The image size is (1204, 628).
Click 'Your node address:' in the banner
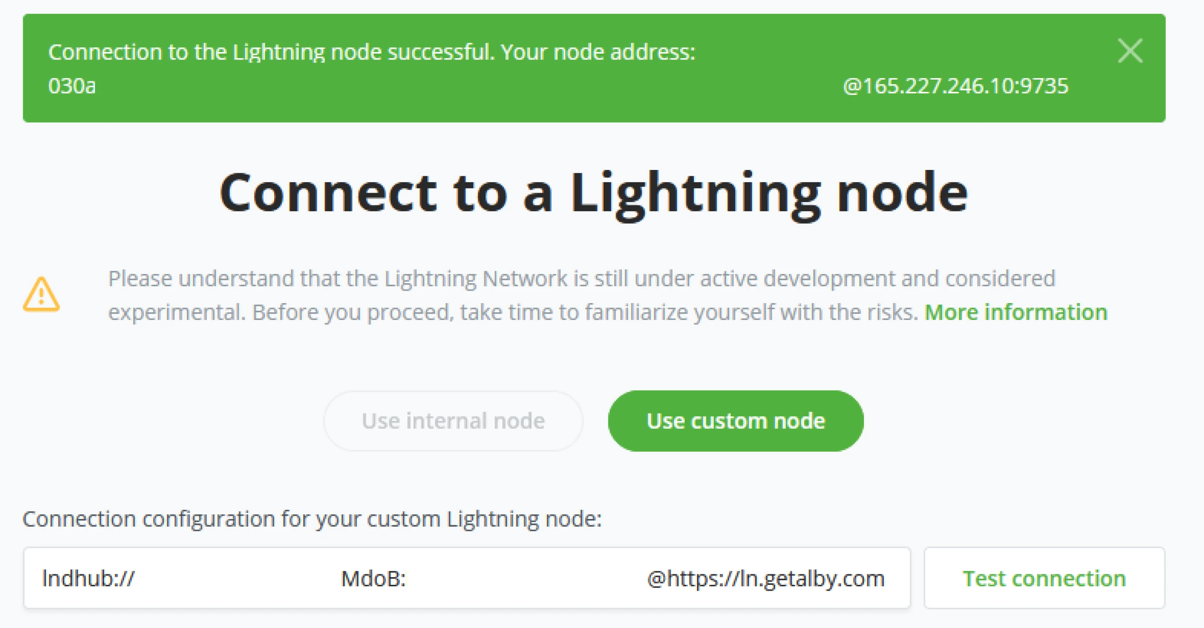(598, 52)
